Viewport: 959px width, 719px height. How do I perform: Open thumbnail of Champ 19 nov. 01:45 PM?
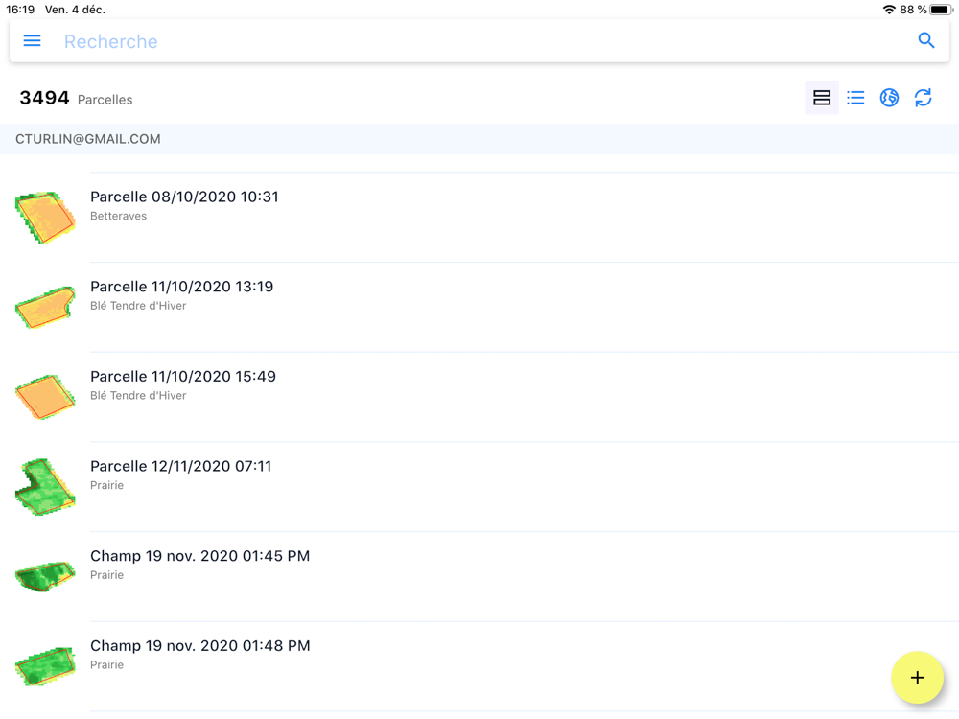pyautogui.click(x=45, y=576)
